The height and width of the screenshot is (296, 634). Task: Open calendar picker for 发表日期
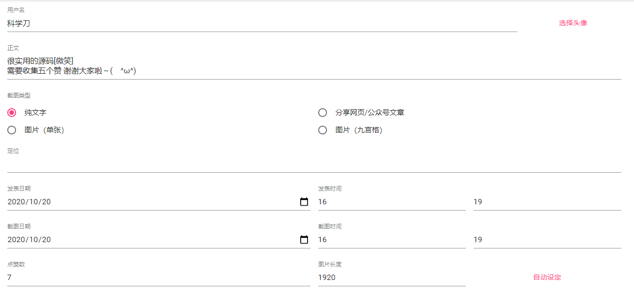(304, 202)
